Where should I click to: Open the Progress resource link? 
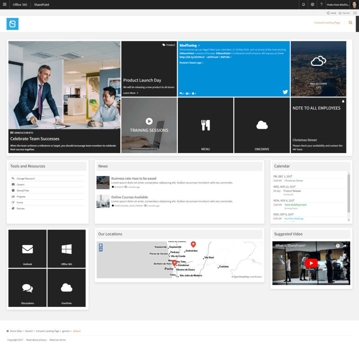[21, 197]
